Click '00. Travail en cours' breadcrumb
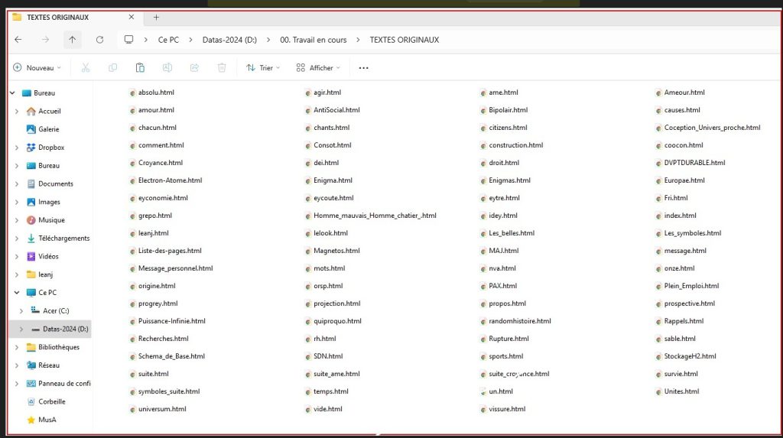Viewport: 783px width, 438px height. coord(315,40)
